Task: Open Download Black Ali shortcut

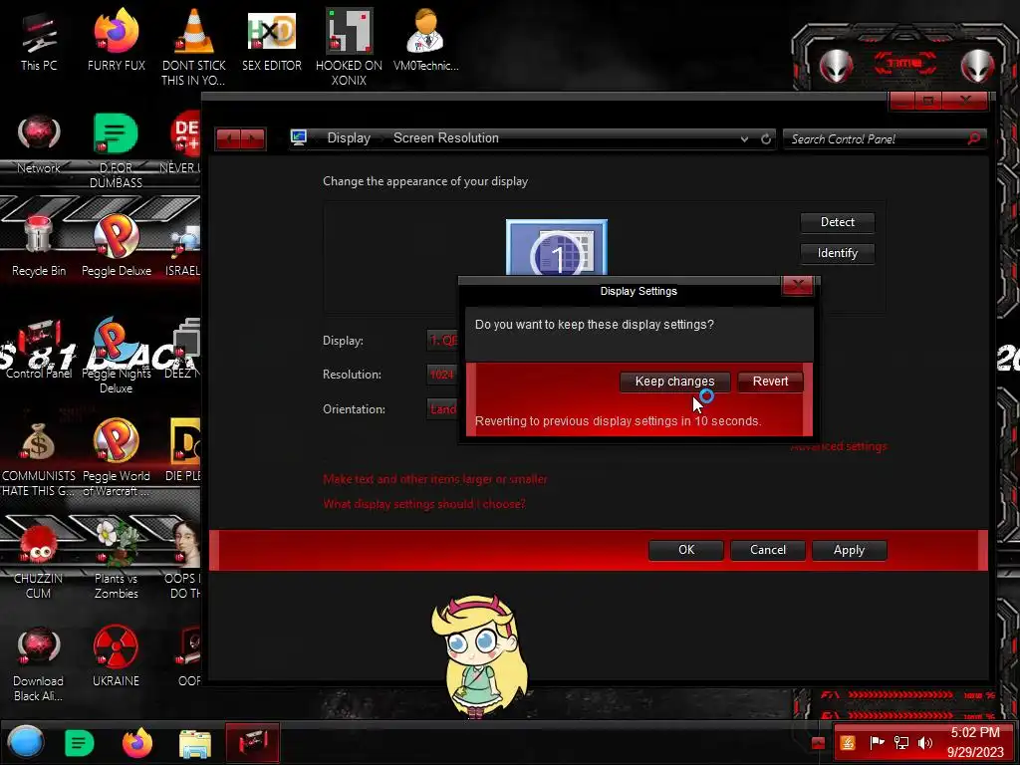Action: [x=39, y=663]
